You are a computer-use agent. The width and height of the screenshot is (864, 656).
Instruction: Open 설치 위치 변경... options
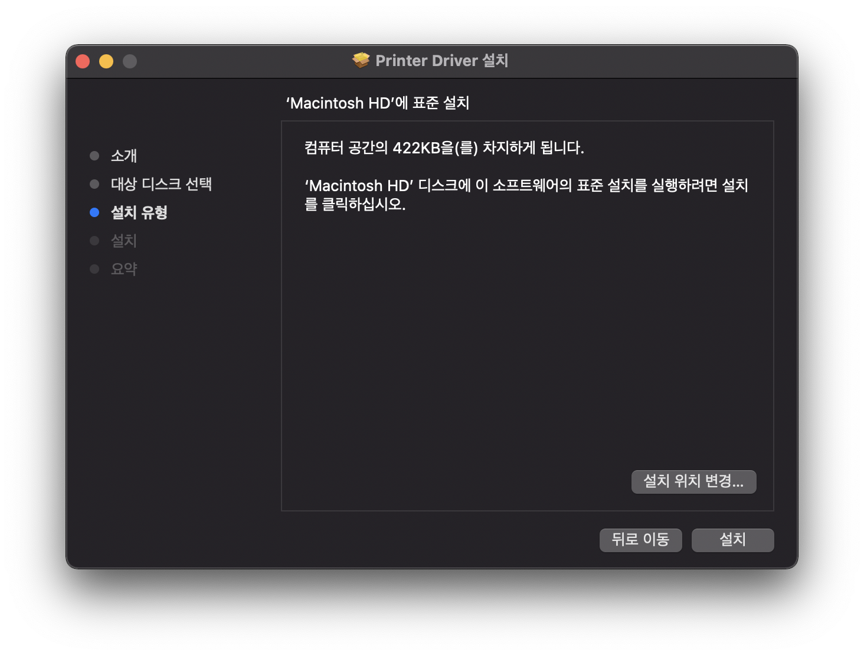693,481
